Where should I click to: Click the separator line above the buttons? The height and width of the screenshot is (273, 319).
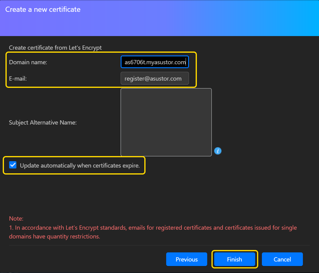pyautogui.click(x=159, y=245)
